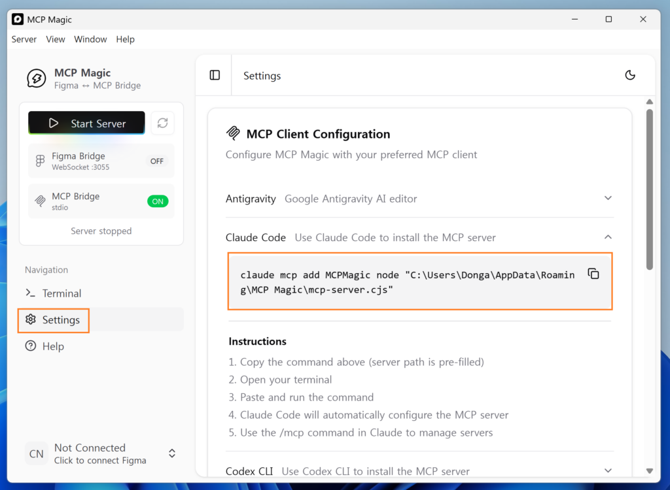Screen dimensions: 670x490
Task: Click the Figma Bridge logo icon
Action: click(40, 161)
